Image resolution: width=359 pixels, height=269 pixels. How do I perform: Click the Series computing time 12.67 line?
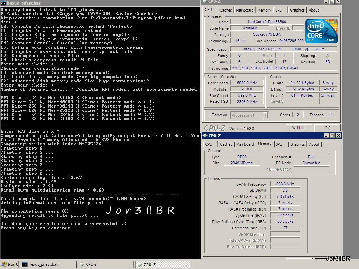(x=41, y=178)
